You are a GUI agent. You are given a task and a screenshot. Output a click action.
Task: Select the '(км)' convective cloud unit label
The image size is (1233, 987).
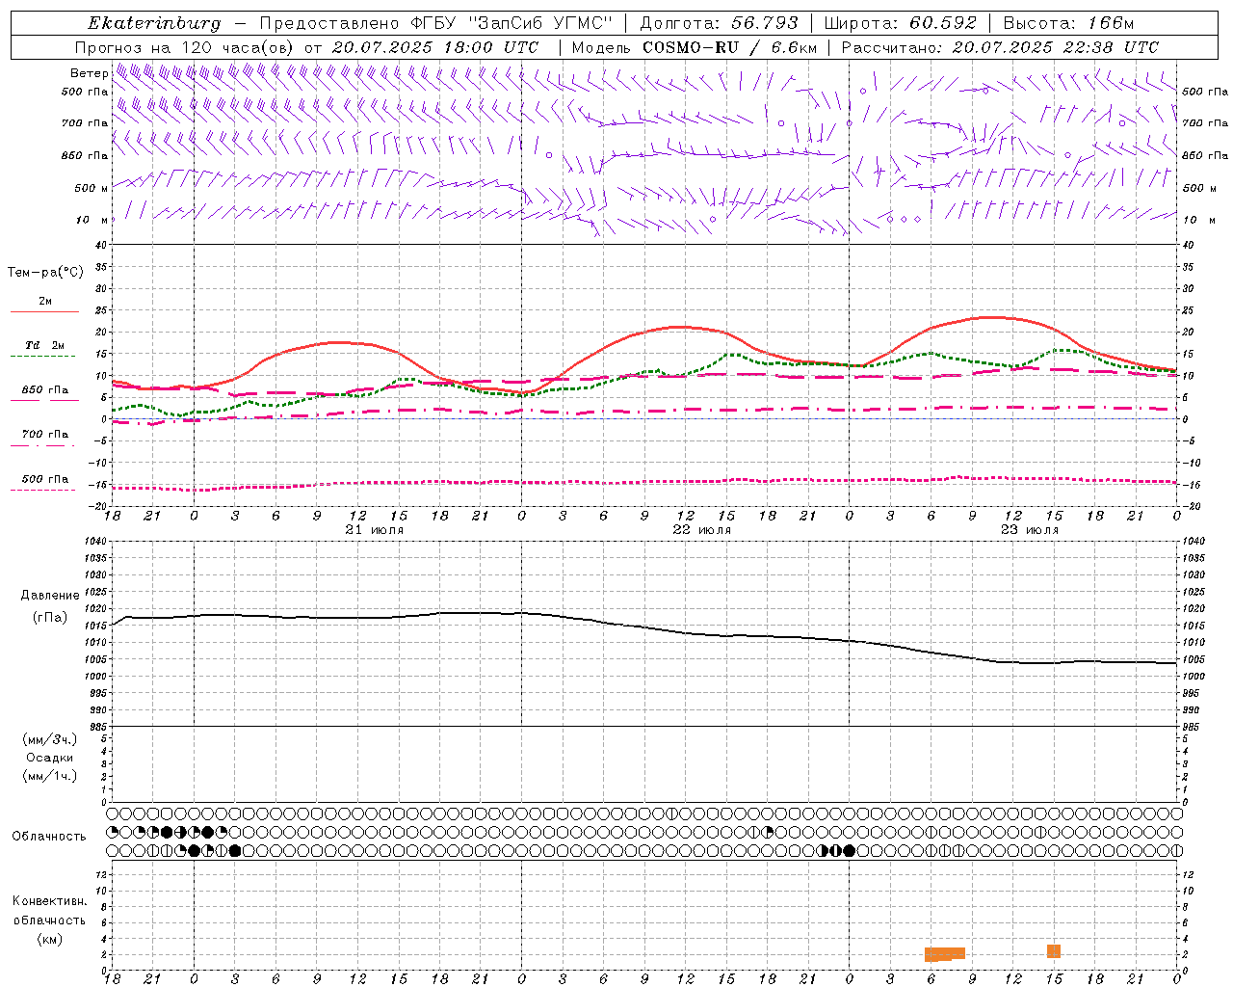(x=50, y=939)
